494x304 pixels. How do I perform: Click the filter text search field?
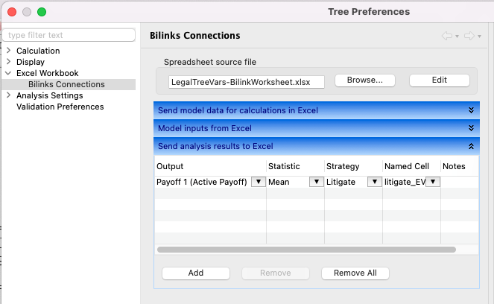[x=69, y=35]
